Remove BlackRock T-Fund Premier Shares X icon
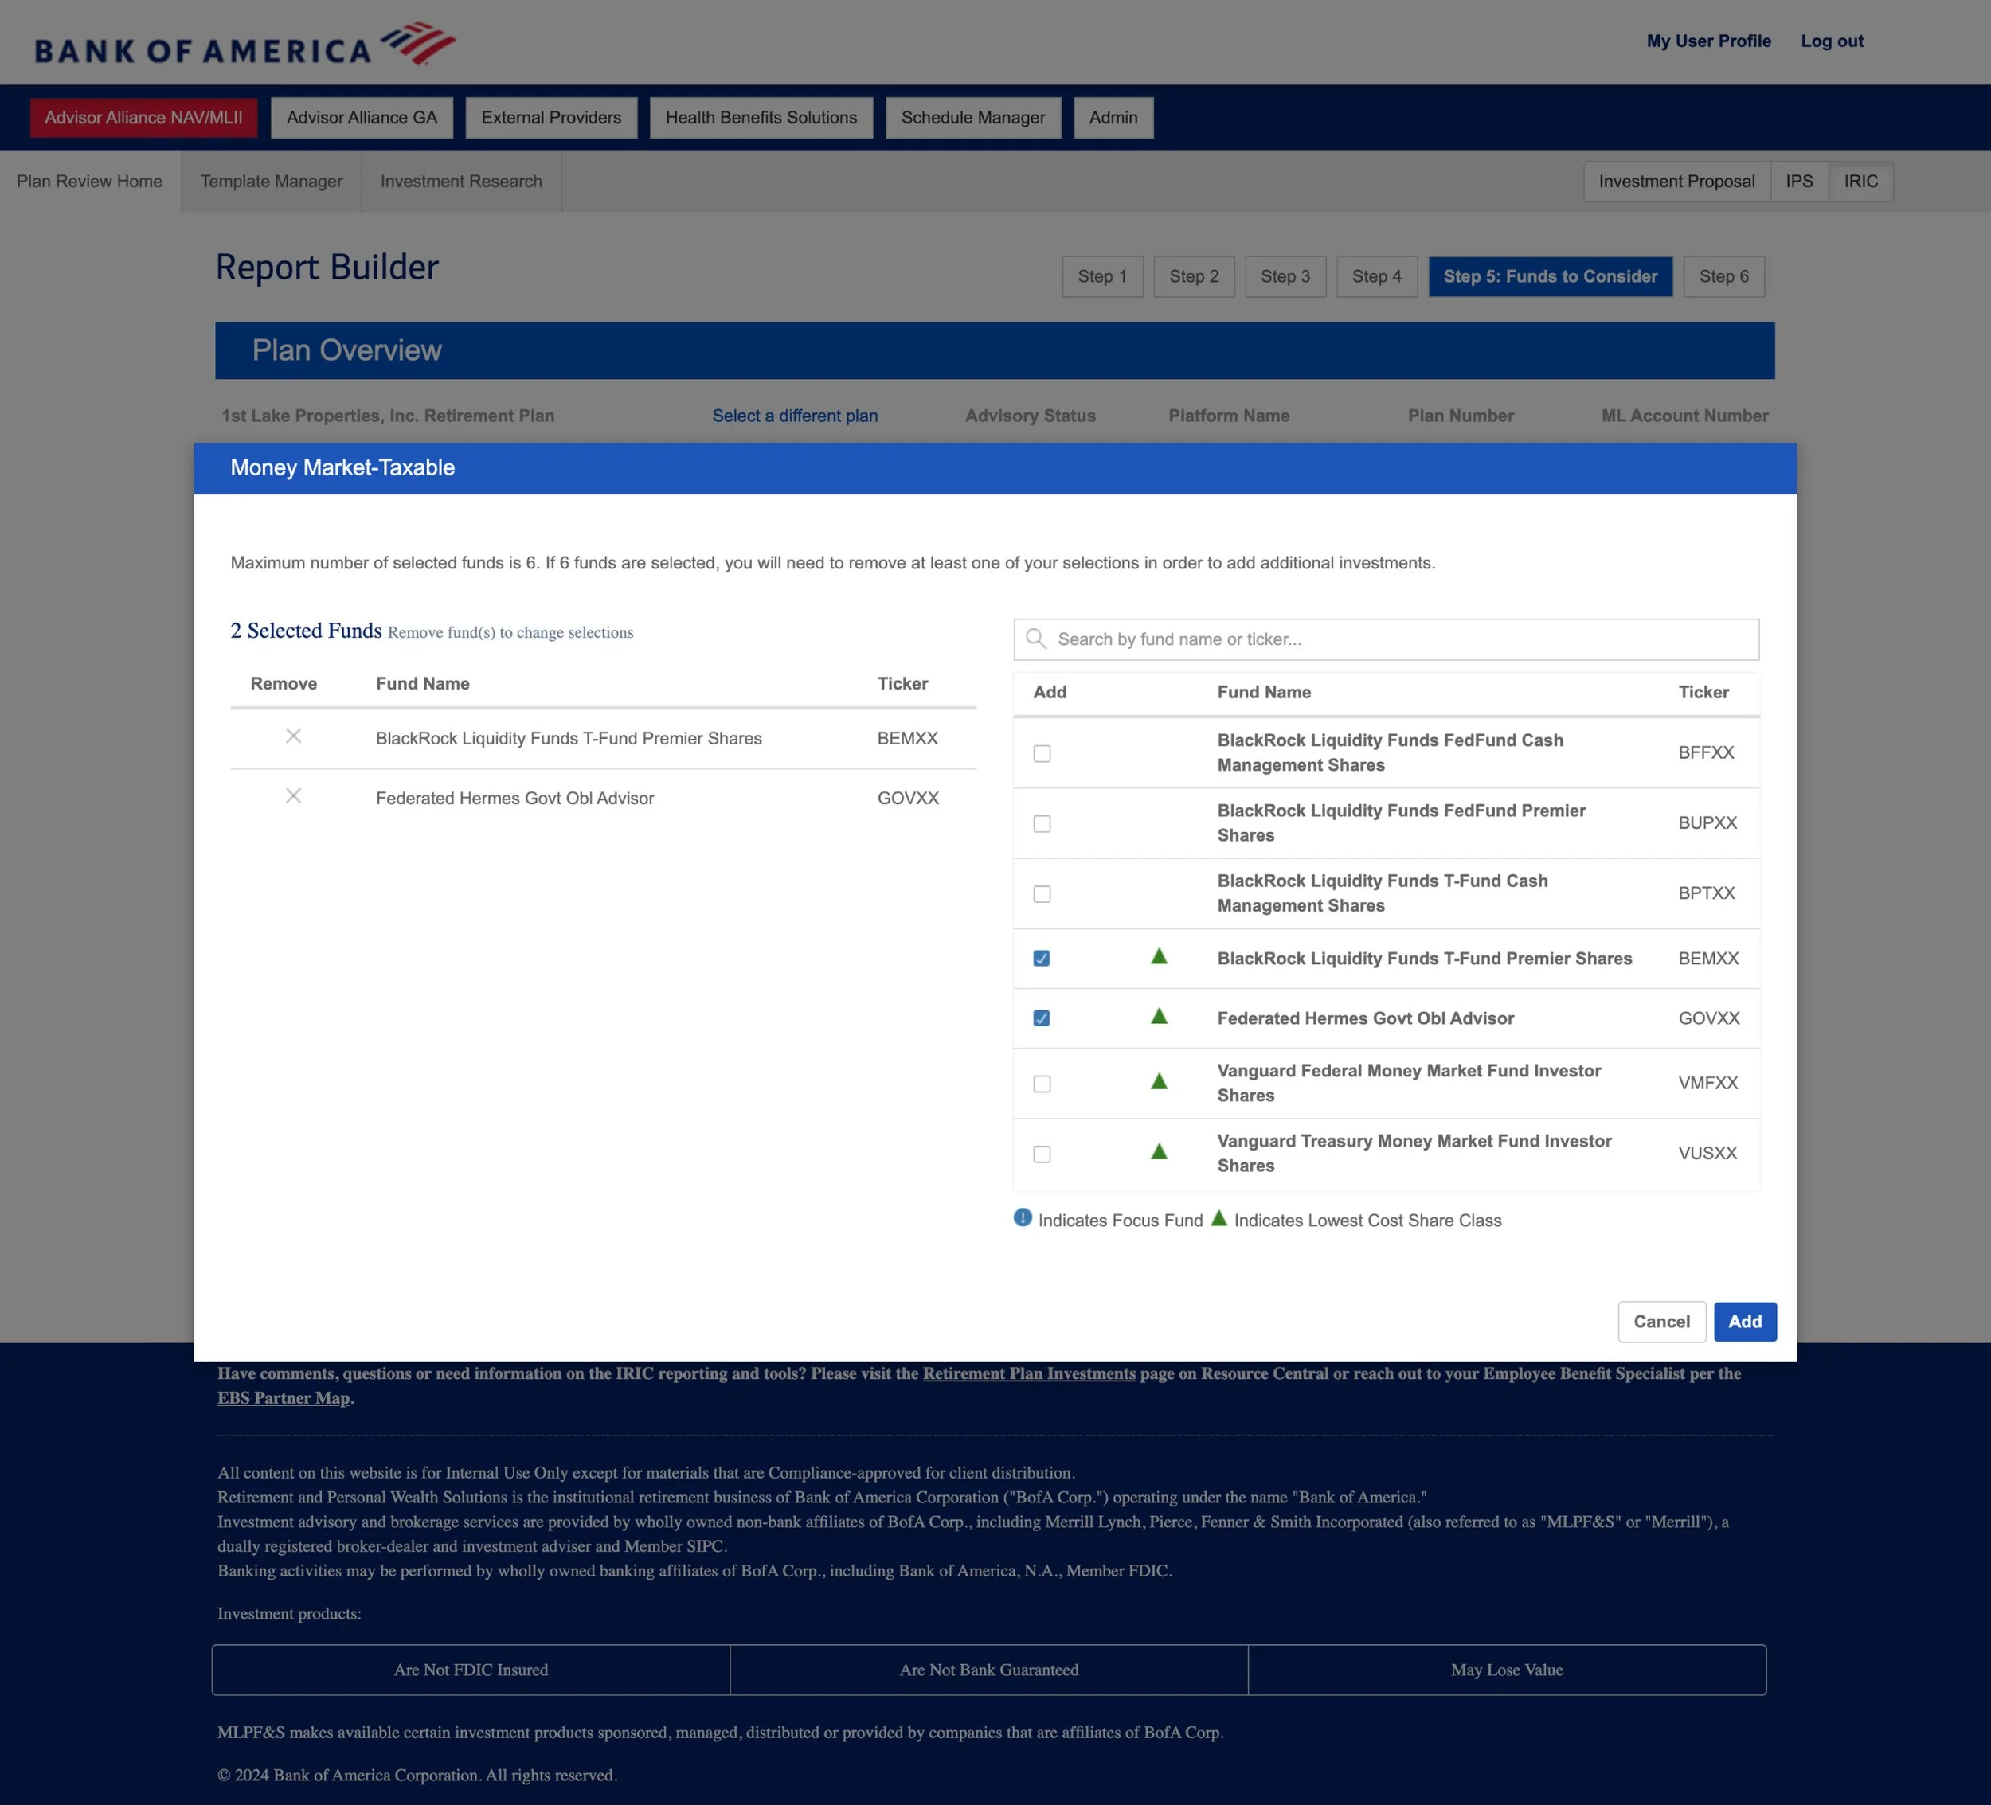Viewport: 1991px width, 1805px height. click(x=293, y=736)
